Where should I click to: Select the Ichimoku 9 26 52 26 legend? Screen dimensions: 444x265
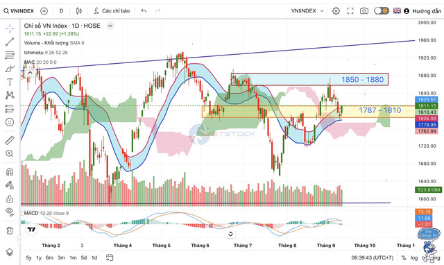(x=46, y=53)
